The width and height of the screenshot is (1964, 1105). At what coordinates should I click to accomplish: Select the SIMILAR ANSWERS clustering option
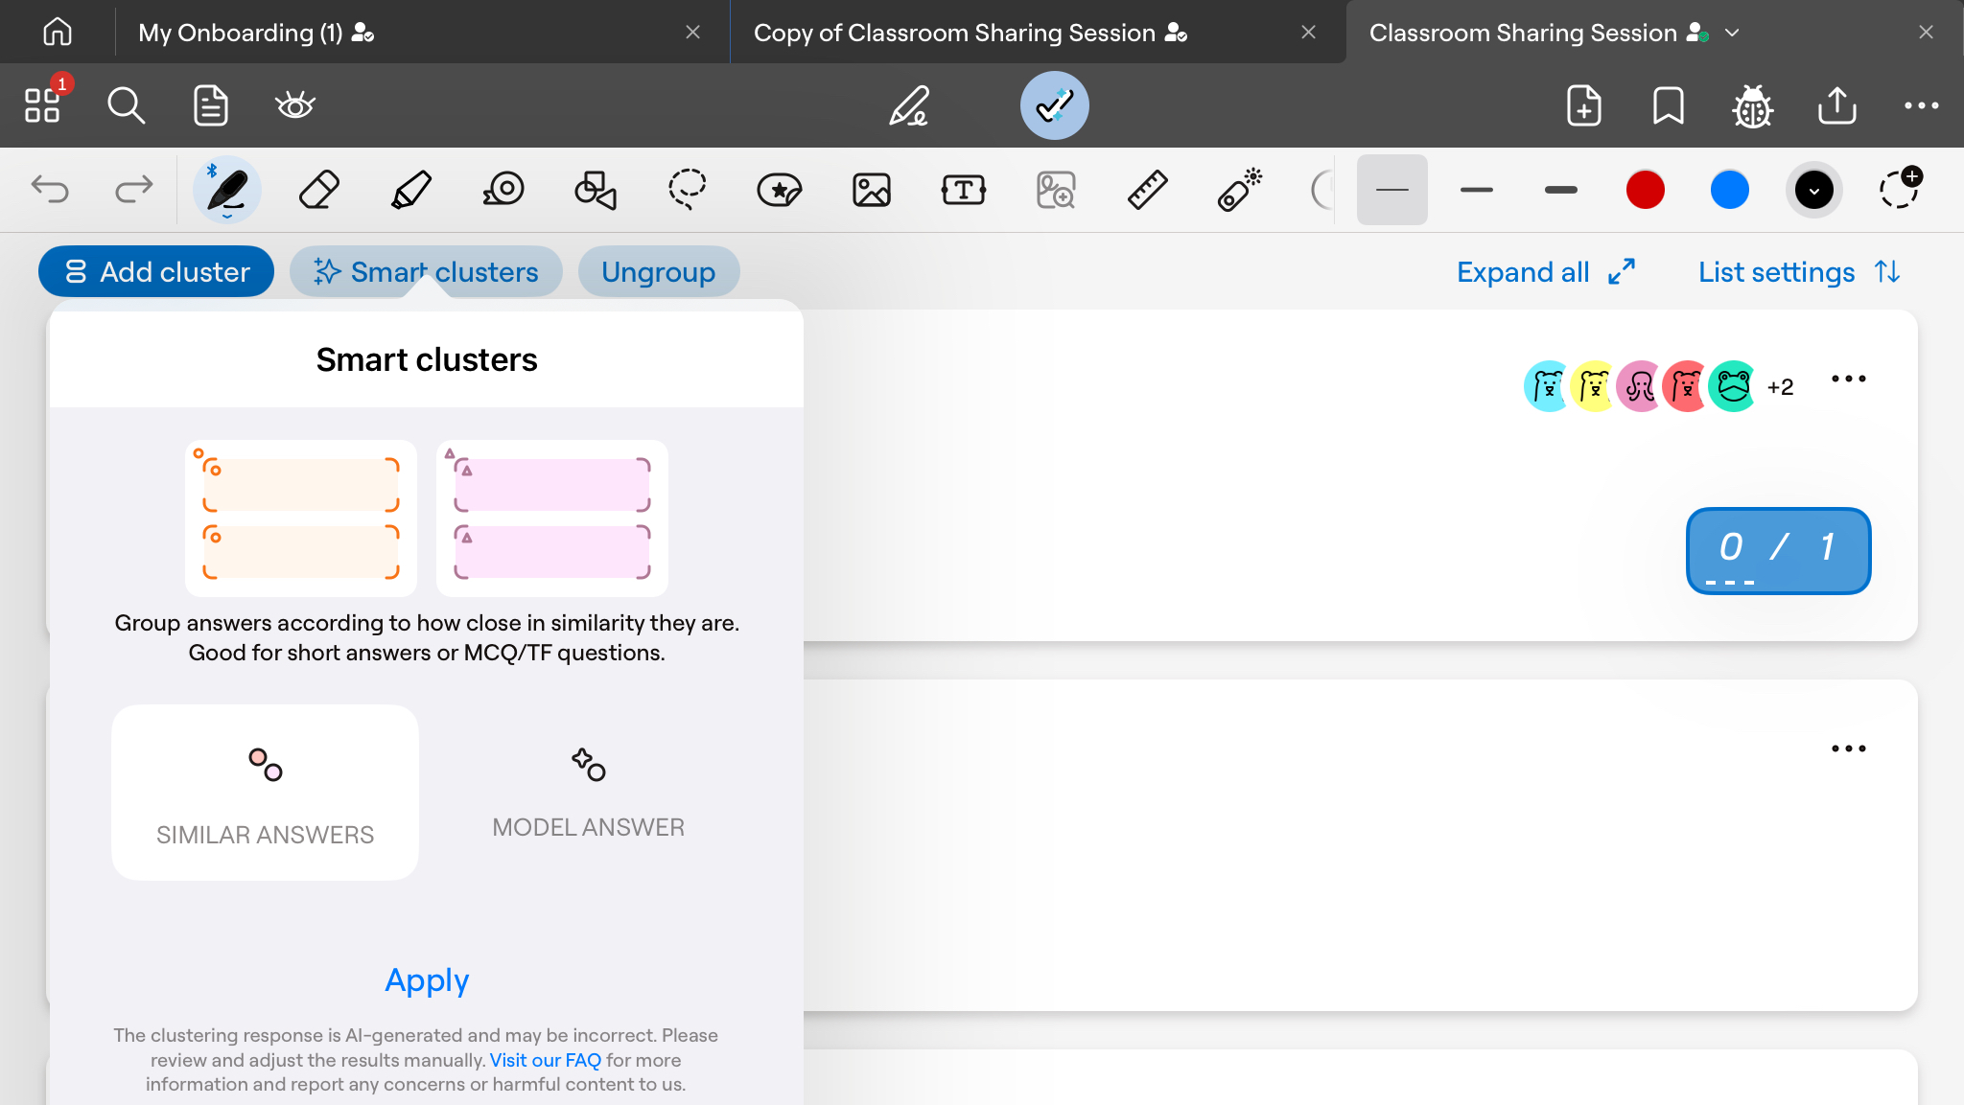coord(265,793)
